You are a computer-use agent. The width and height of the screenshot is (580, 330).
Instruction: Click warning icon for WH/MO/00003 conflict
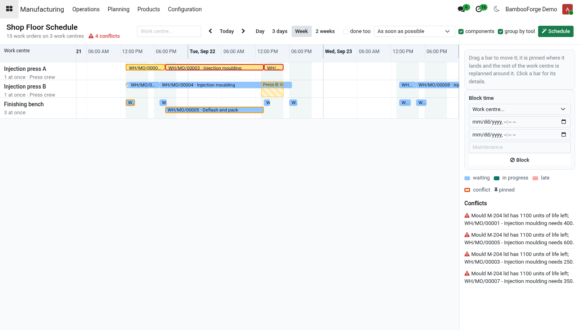(x=467, y=254)
